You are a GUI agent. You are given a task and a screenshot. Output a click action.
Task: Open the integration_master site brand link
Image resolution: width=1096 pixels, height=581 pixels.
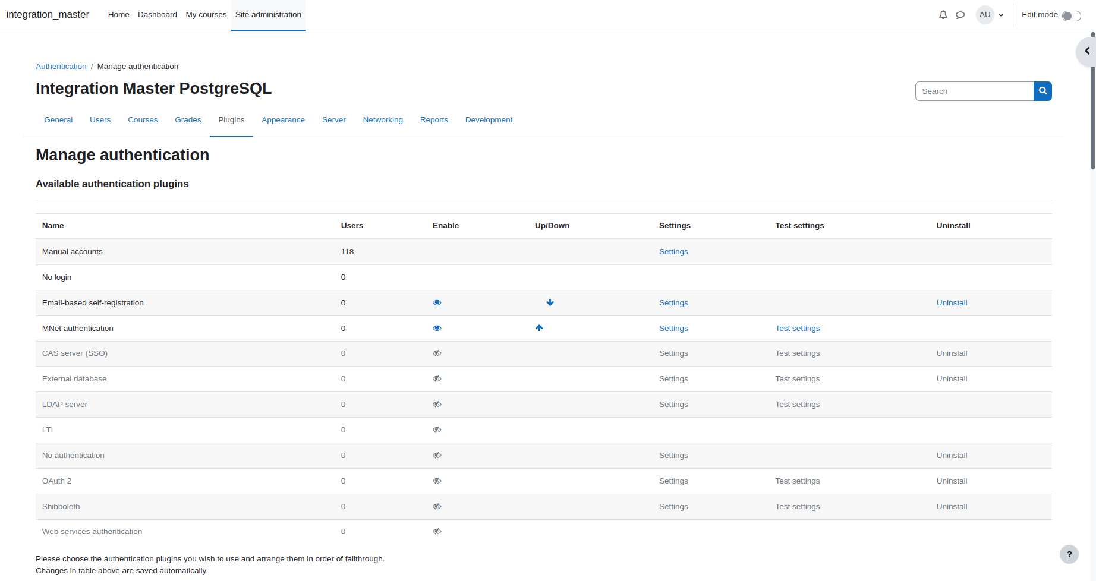coord(48,15)
